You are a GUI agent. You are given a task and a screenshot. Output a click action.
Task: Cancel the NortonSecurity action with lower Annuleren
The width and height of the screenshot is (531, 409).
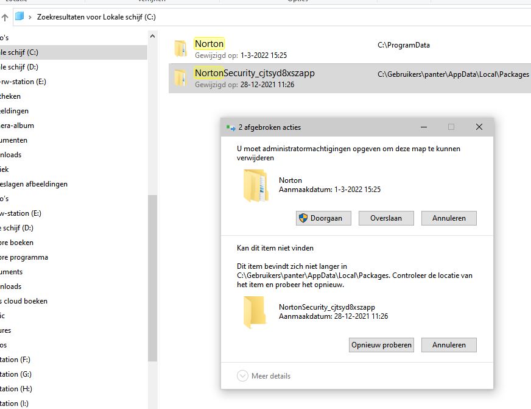coord(448,345)
